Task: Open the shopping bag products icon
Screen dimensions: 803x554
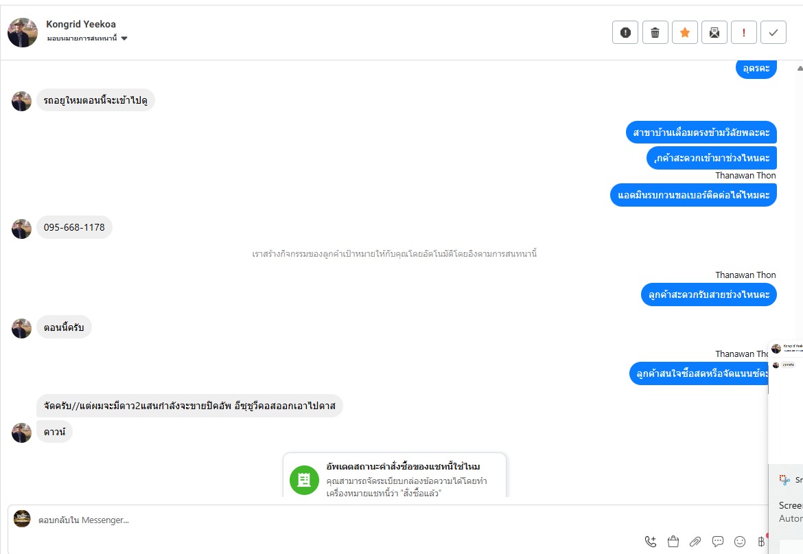Action: (x=673, y=541)
